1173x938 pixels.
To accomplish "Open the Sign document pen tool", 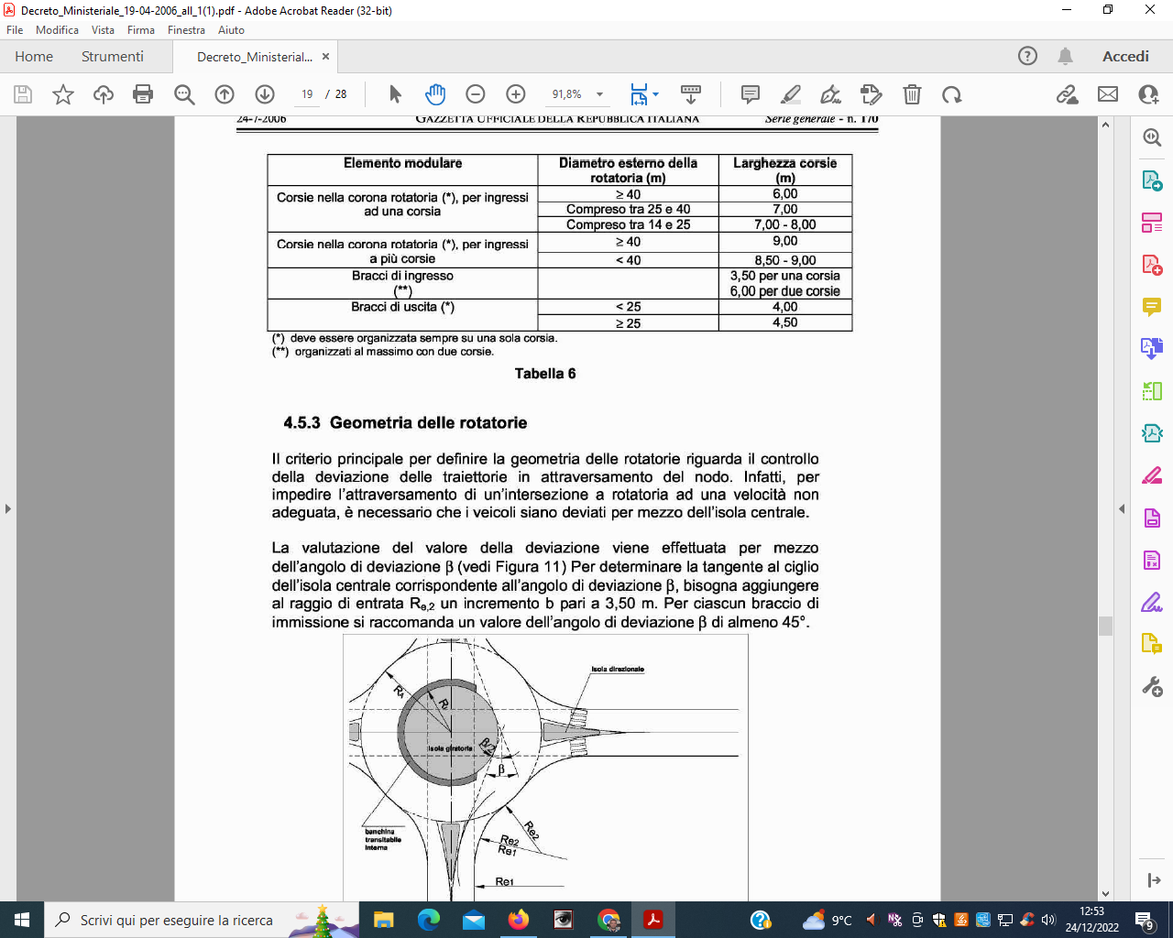I will point(831,94).
